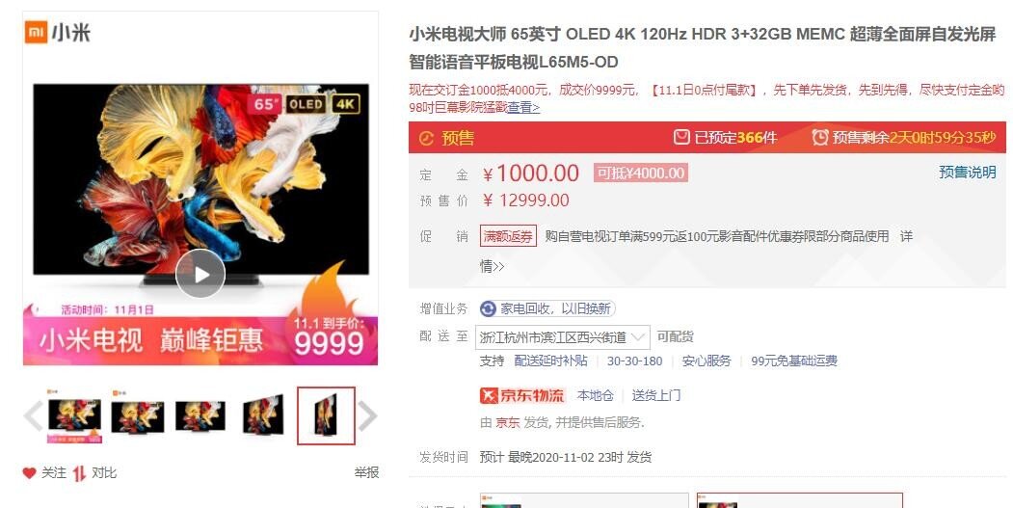Click the presale circular arrow icon
The width and height of the screenshot is (1013, 508).
[426, 138]
